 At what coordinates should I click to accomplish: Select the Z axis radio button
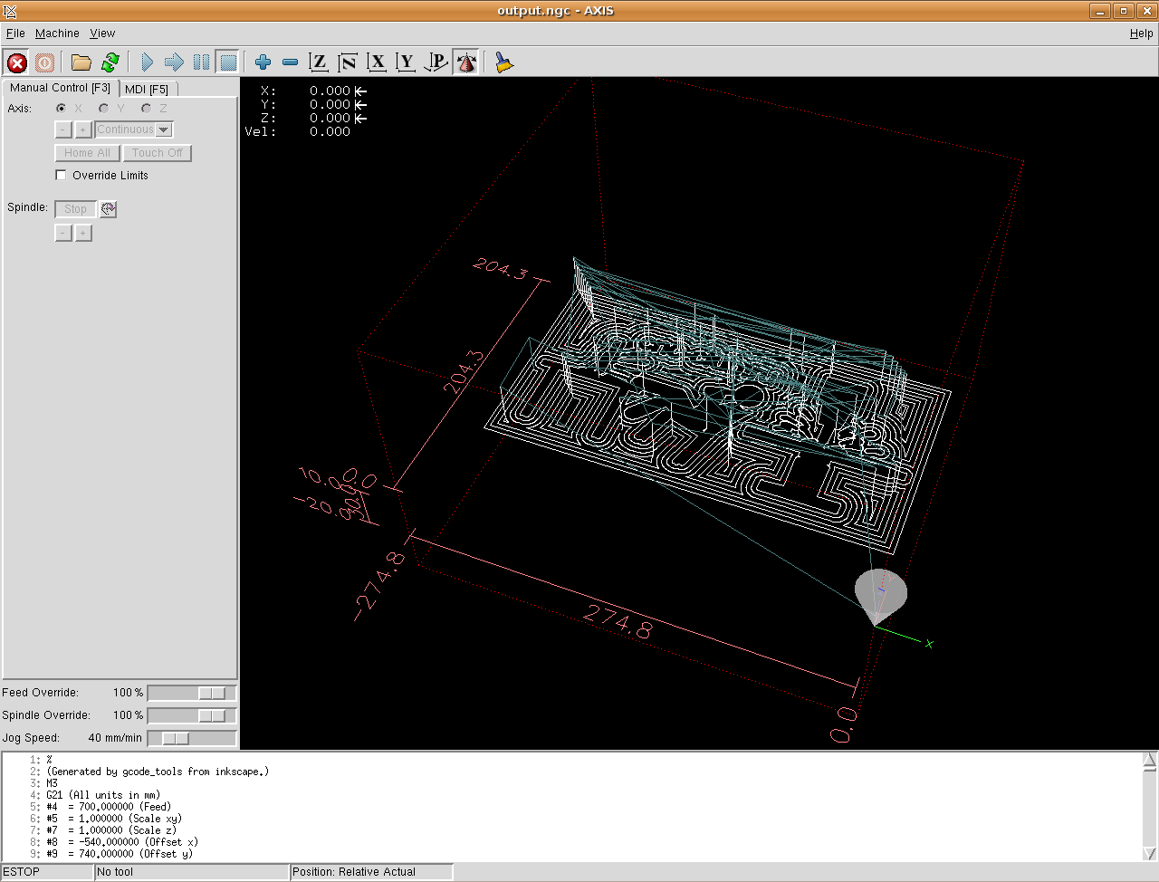[x=146, y=109]
